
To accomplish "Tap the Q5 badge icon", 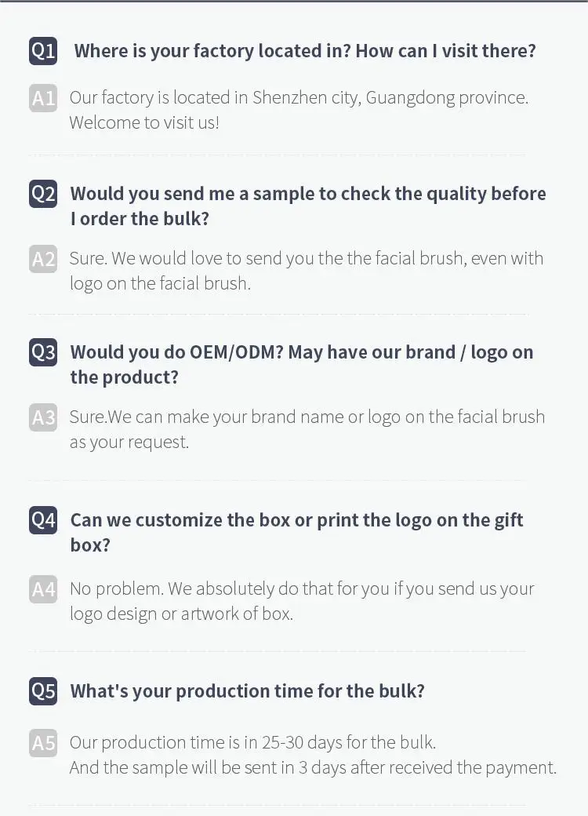I will (43, 691).
